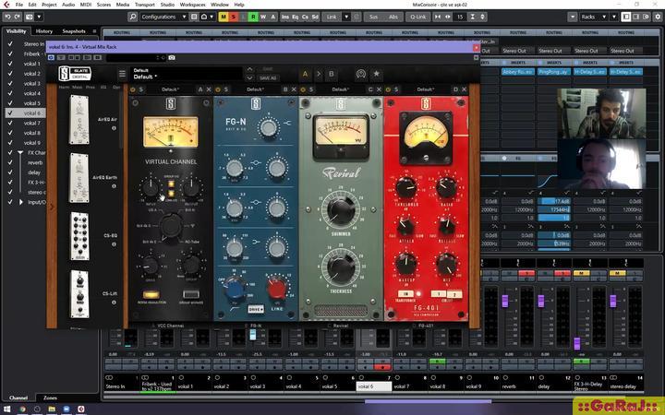Open the Transport menu

[x=145, y=5]
